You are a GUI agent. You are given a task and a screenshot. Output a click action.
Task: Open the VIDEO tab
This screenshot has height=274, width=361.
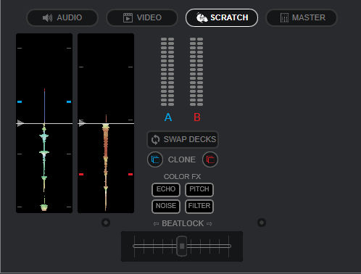[x=142, y=17]
